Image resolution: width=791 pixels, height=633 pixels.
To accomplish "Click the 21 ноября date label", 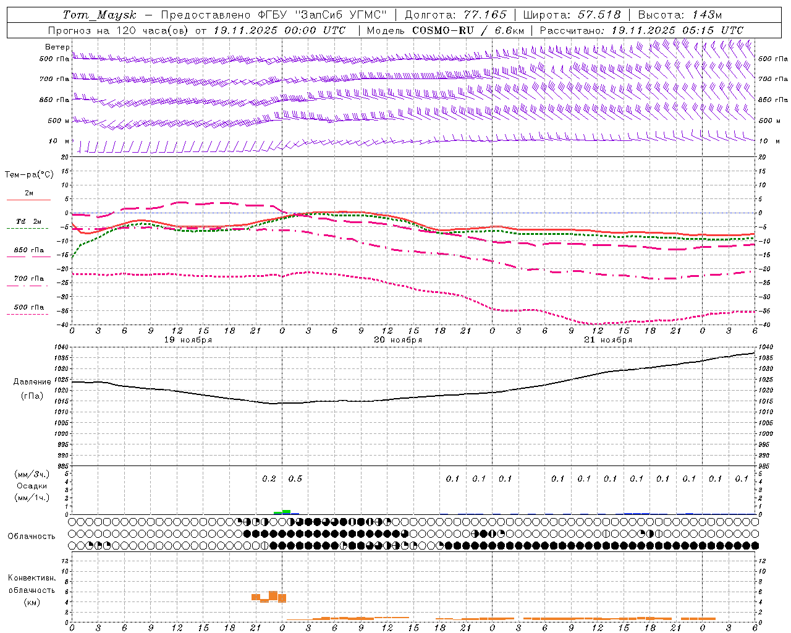I will pos(608,340).
